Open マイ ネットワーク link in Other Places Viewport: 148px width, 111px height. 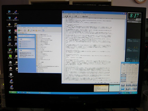coord(24,47)
